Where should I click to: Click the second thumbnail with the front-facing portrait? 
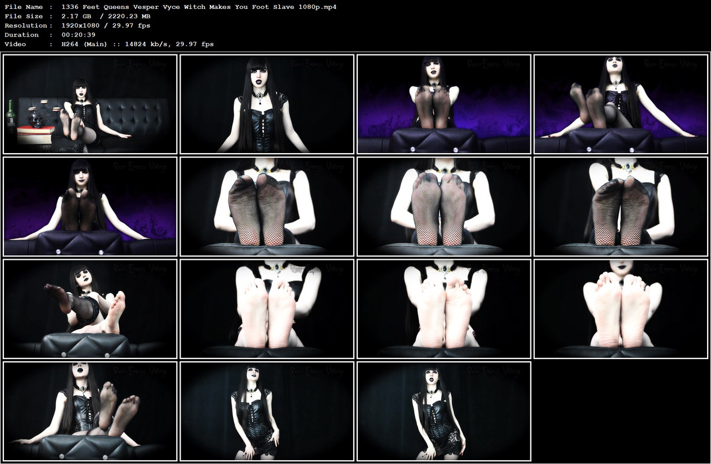[267, 103]
